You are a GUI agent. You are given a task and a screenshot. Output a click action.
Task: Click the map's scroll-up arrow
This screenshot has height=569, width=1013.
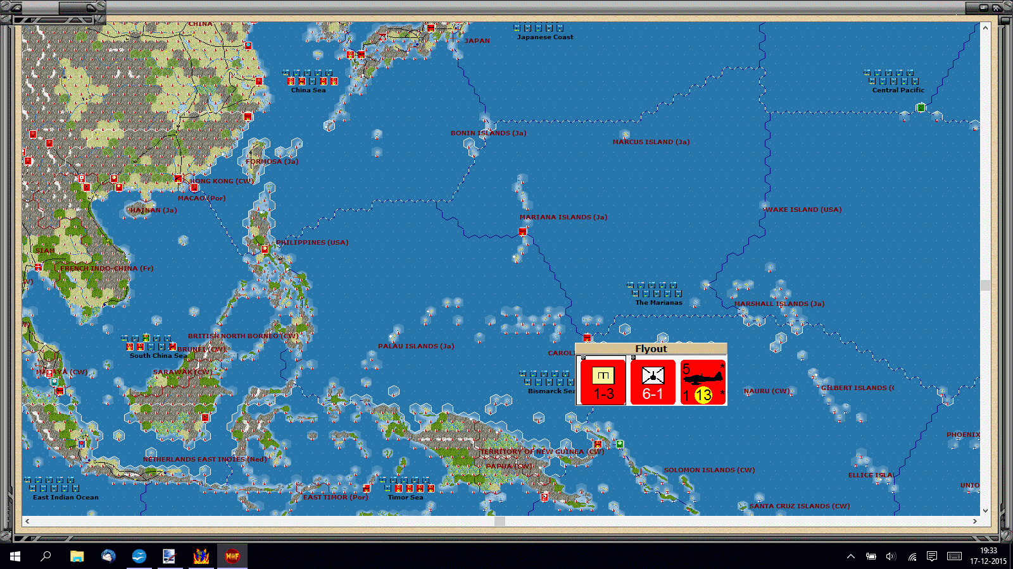[985, 28]
